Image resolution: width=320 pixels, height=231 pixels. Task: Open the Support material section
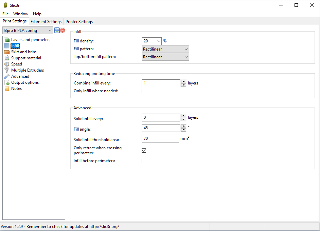pyautogui.click(x=26, y=58)
